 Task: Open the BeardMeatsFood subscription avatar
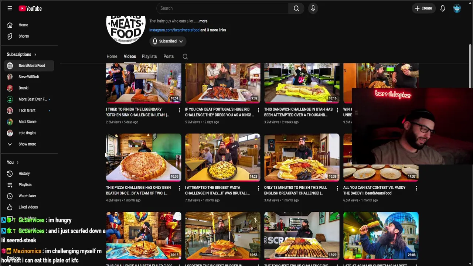[10, 65]
